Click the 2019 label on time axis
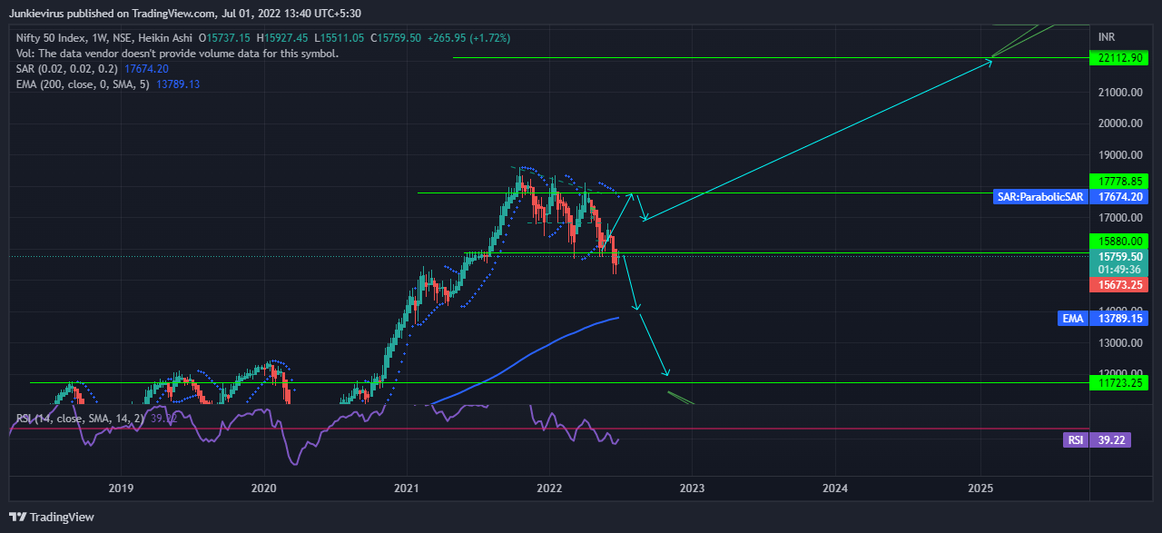Image resolution: width=1162 pixels, height=533 pixels. pyautogui.click(x=121, y=488)
